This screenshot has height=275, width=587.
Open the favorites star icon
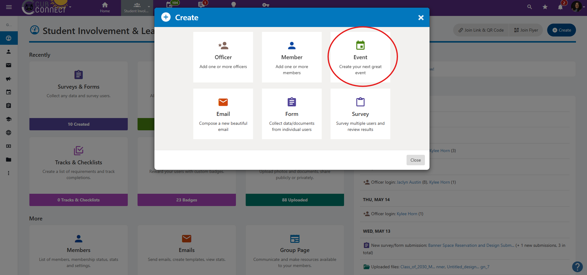pyautogui.click(x=545, y=7)
